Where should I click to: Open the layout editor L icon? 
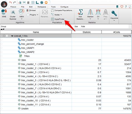37,2
